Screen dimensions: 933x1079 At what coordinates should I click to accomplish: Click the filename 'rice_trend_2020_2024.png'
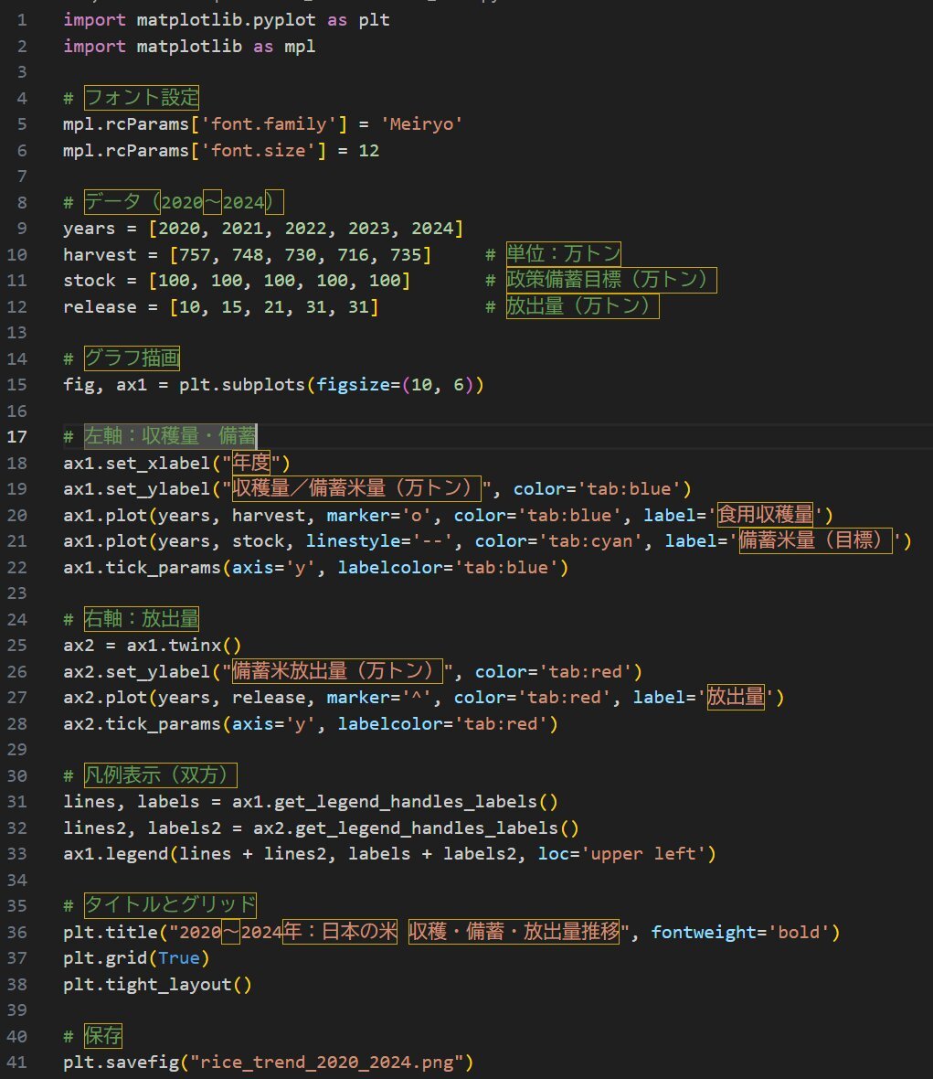pyautogui.click(x=326, y=1063)
